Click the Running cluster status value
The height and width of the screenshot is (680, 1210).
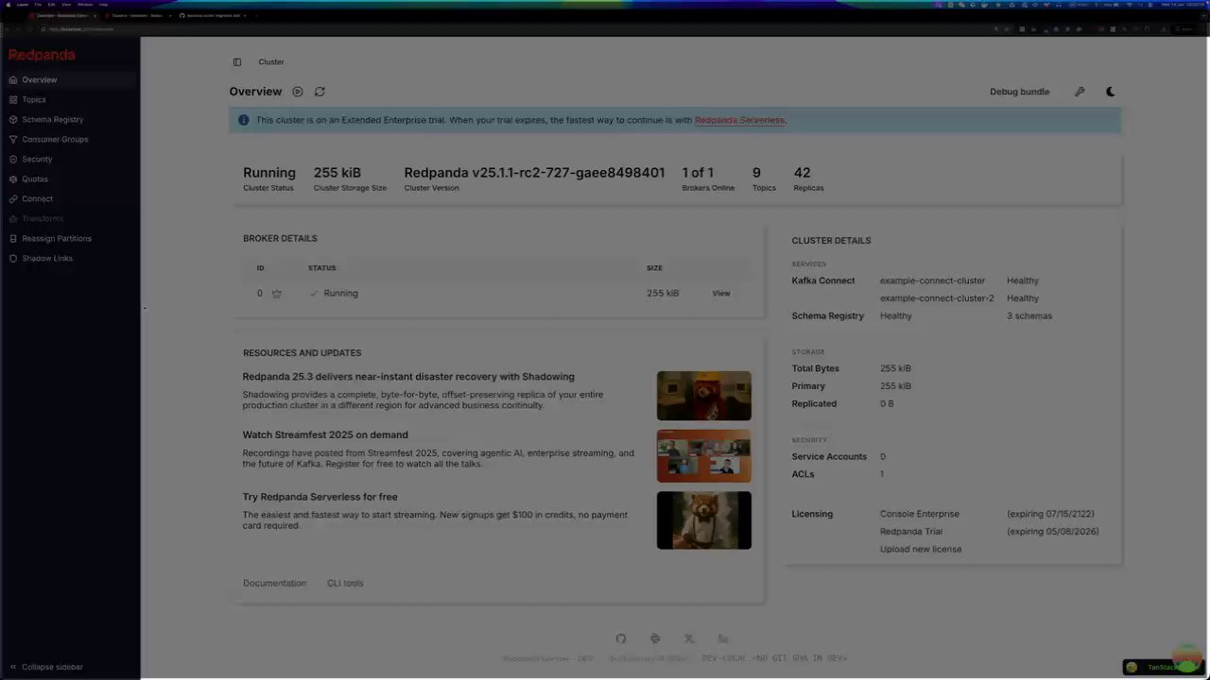[269, 173]
